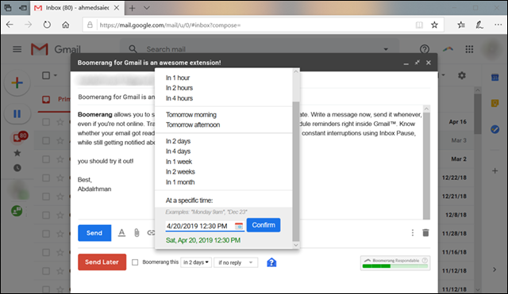Image resolution: width=508 pixels, height=294 pixels.
Task: Toggle the select all emails checkbox
Action: [46, 75]
